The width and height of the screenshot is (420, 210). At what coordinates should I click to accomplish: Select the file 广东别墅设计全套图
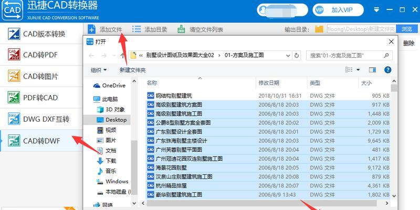coord(268,132)
